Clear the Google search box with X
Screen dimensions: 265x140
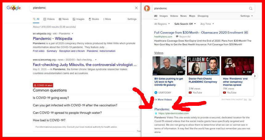[136, 8]
